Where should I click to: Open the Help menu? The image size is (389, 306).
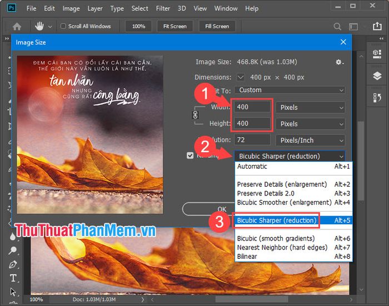pyautogui.click(x=252, y=8)
